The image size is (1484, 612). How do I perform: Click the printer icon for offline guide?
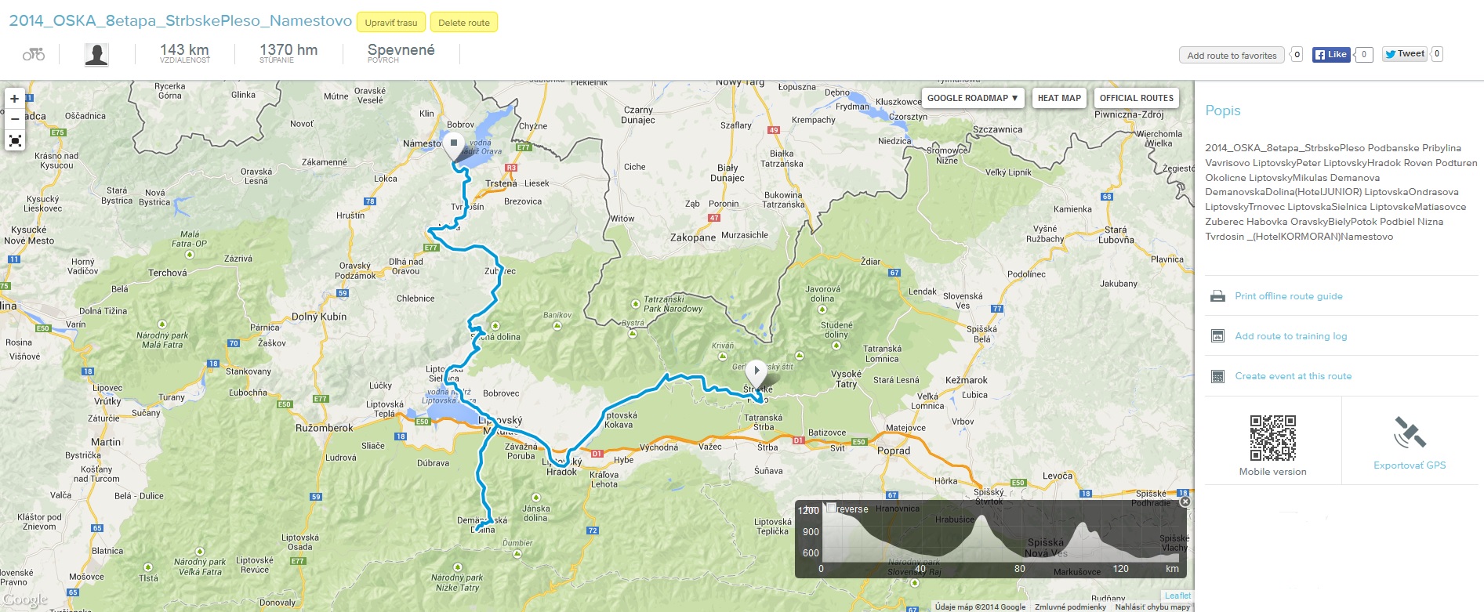pos(1217,296)
